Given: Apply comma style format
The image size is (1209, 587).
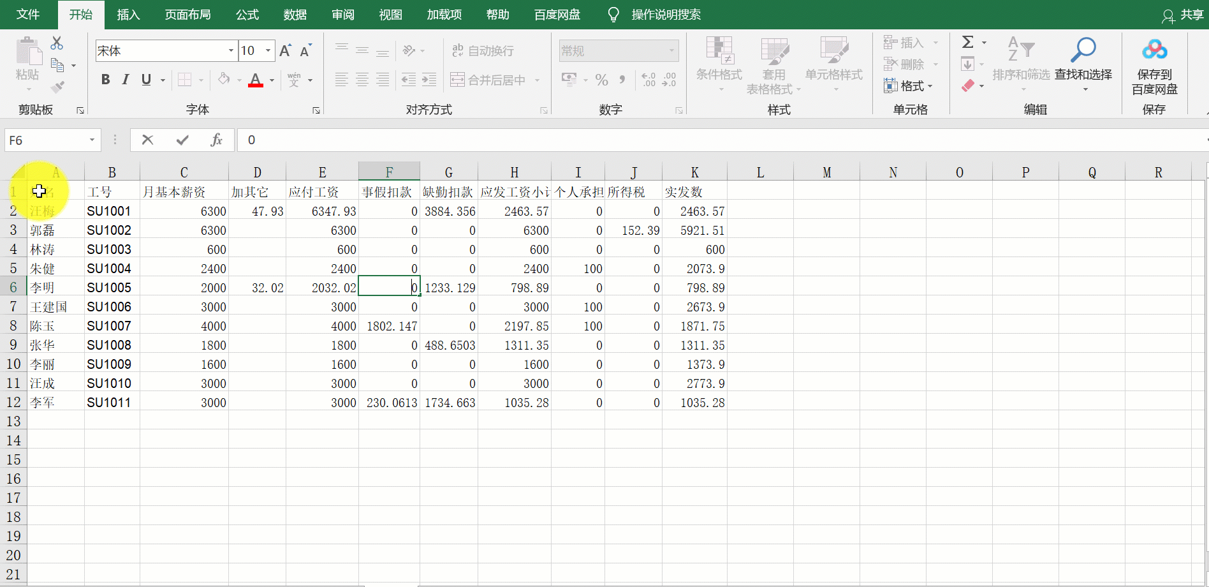Looking at the screenshot, I should (x=622, y=80).
